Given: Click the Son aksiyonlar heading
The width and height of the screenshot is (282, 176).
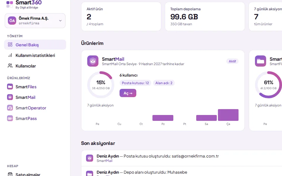Looking at the screenshot, I should [x=98, y=143].
